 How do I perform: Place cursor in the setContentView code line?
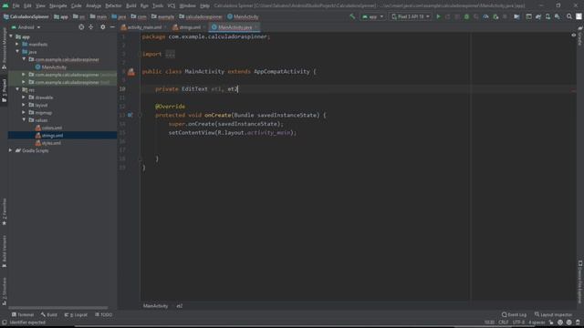pyautogui.click(x=233, y=133)
